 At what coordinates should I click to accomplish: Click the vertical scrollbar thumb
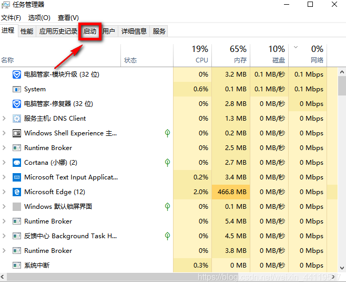(342, 86)
